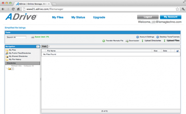Click the green Transfer Remote File icon

pos(104,41)
